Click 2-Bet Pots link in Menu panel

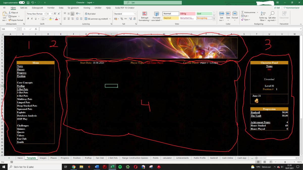pos(22,89)
